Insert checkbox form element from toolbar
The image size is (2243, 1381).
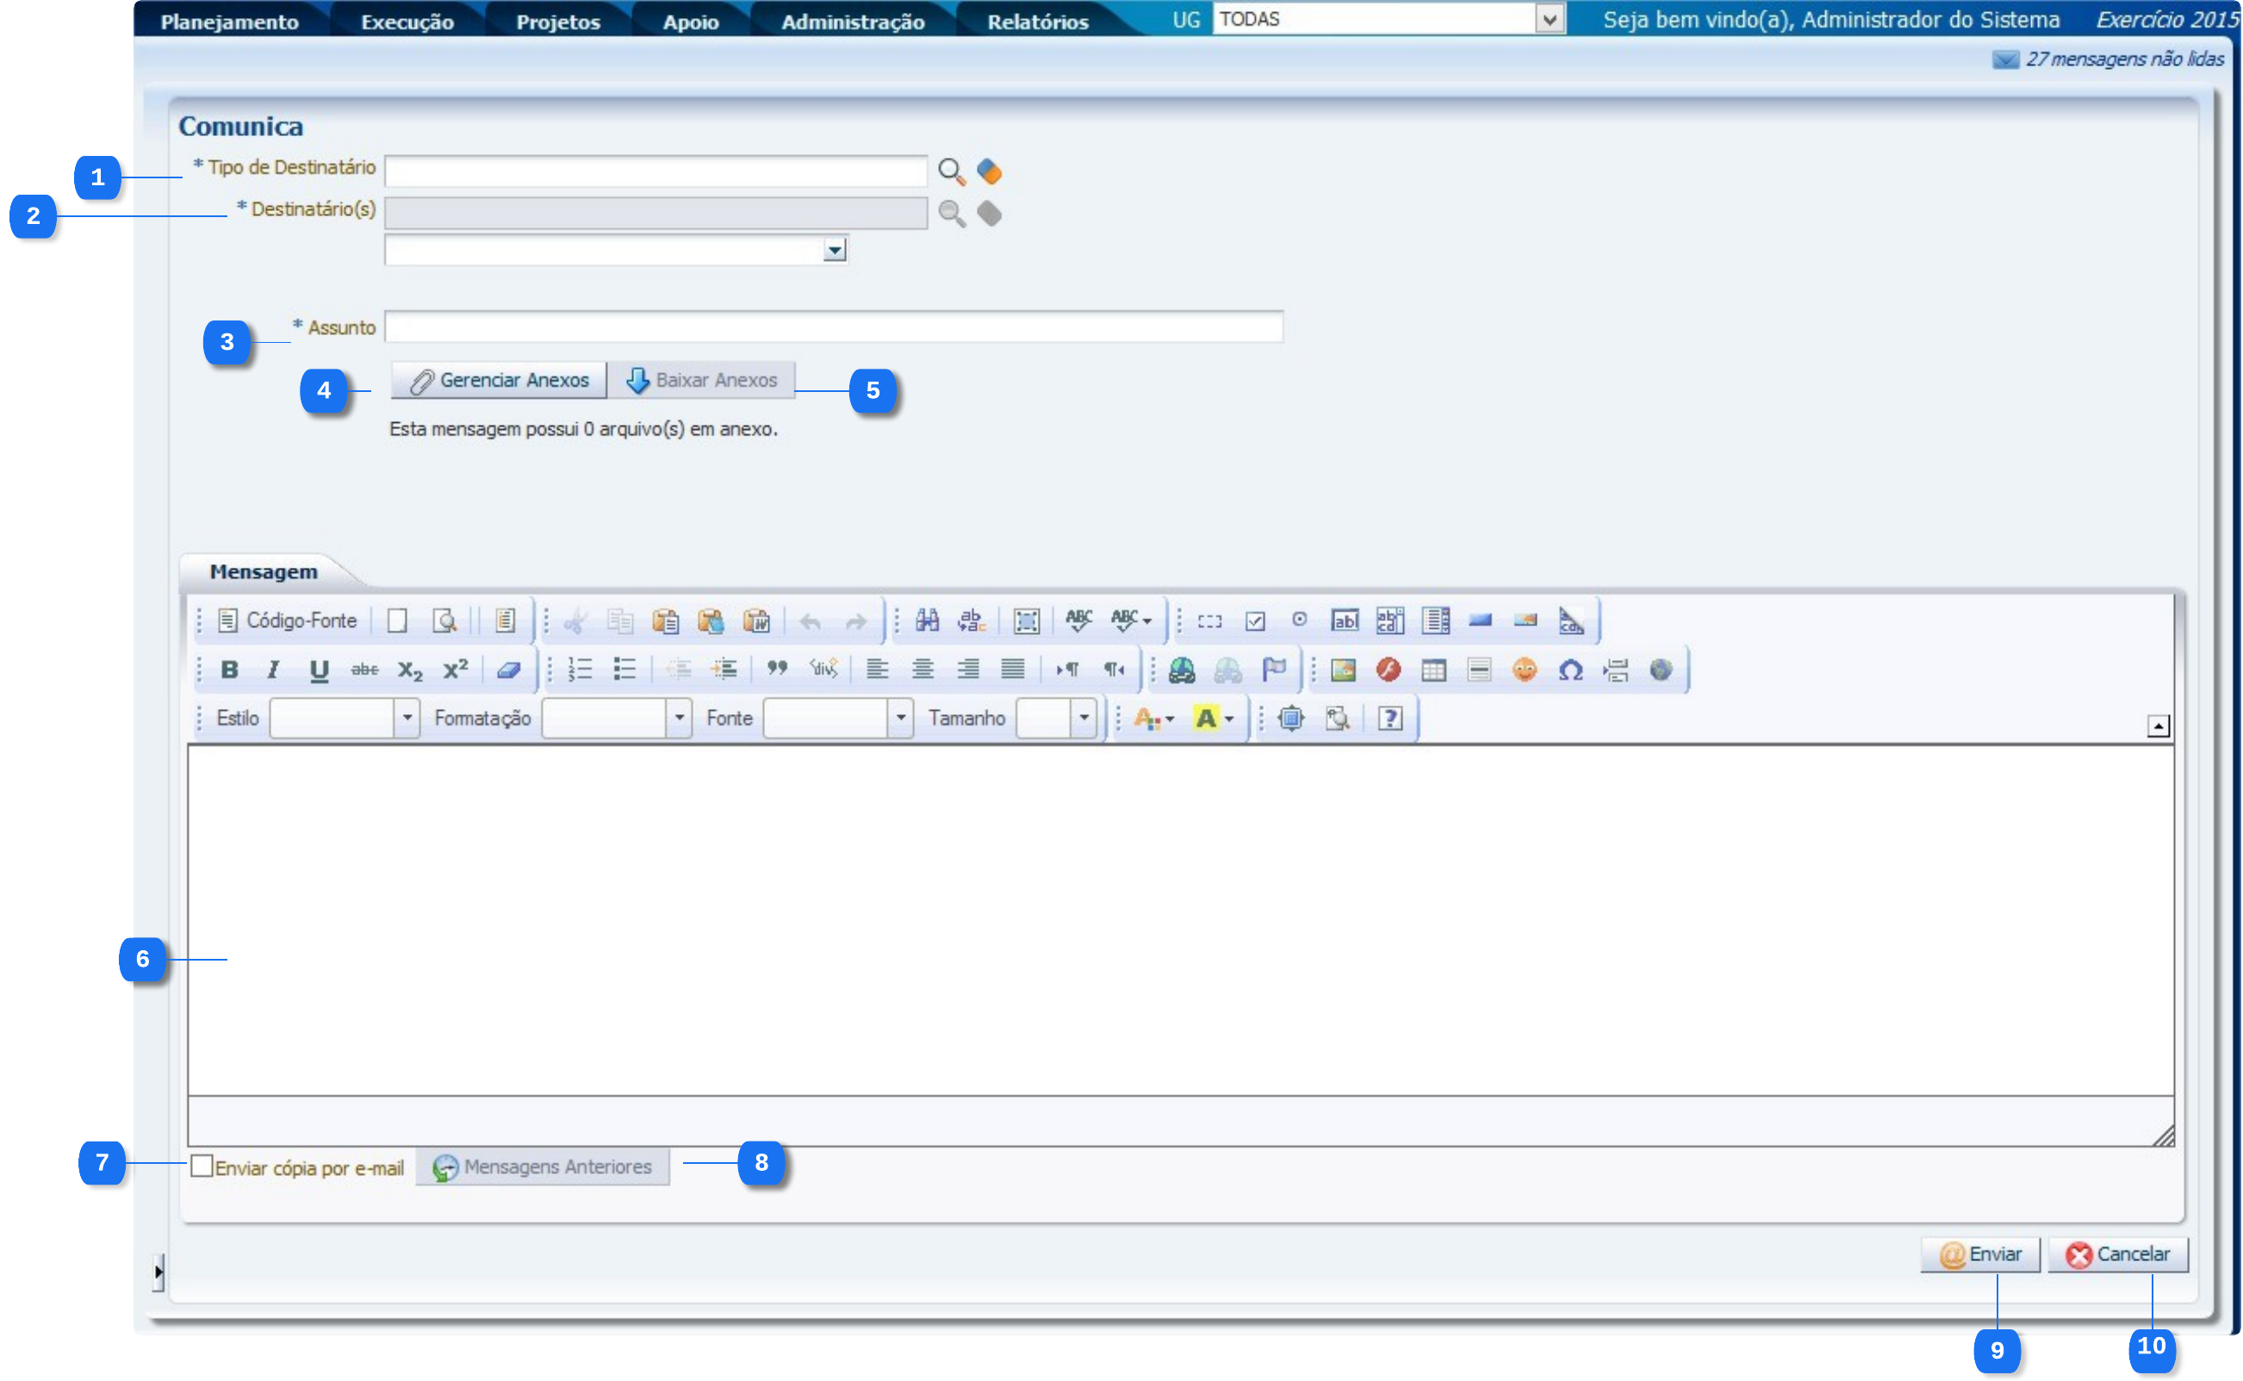coord(1255,621)
